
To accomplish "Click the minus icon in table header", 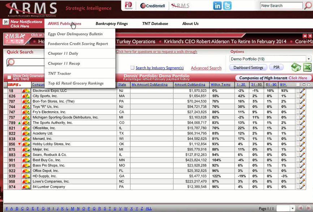I will [x=304, y=85].
